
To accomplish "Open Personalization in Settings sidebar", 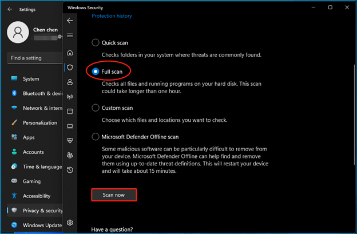I will (x=39, y=122).
